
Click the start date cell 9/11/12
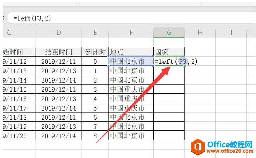19,61
